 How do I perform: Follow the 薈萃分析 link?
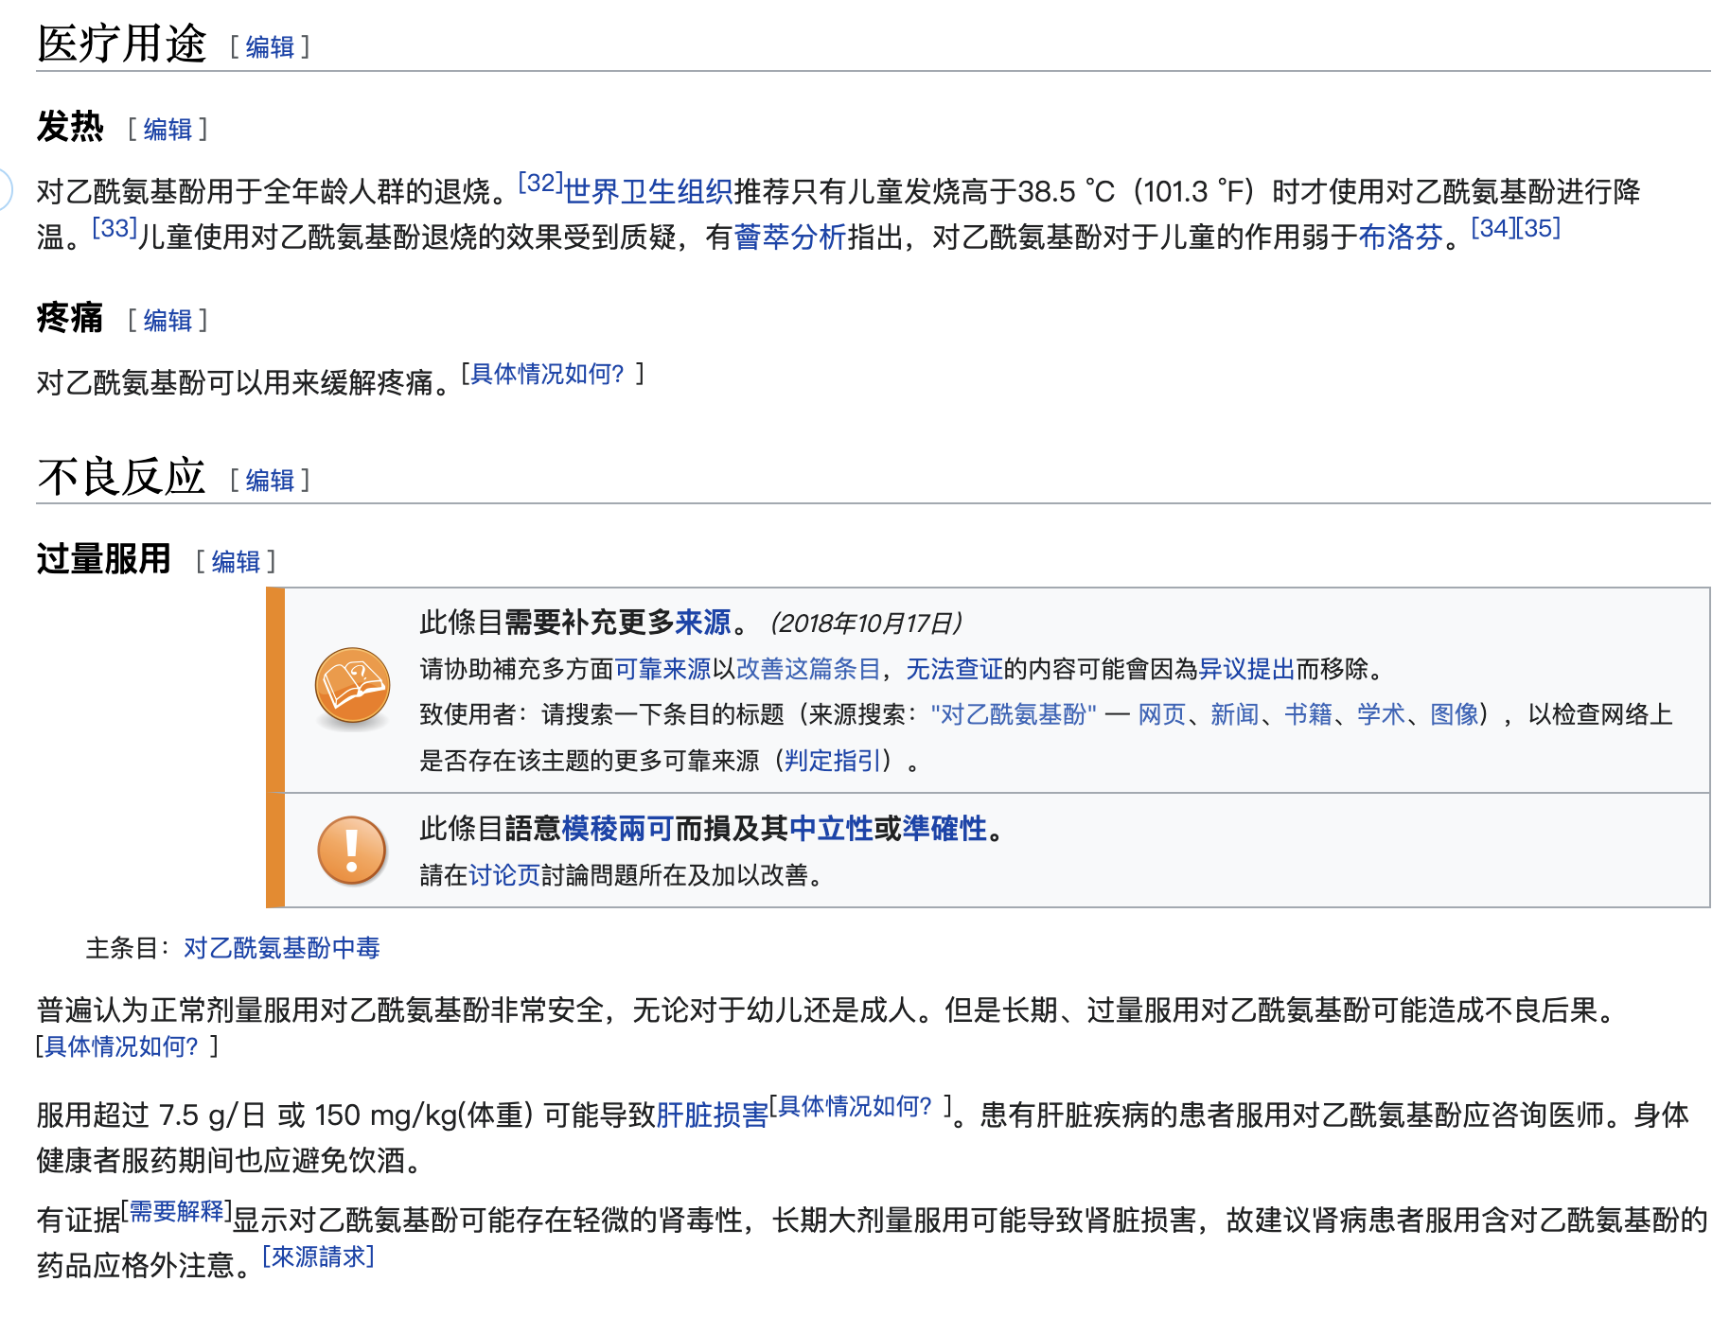(789, 237)
